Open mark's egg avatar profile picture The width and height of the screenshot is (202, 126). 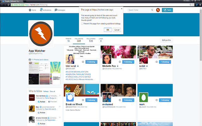(144, 97)
